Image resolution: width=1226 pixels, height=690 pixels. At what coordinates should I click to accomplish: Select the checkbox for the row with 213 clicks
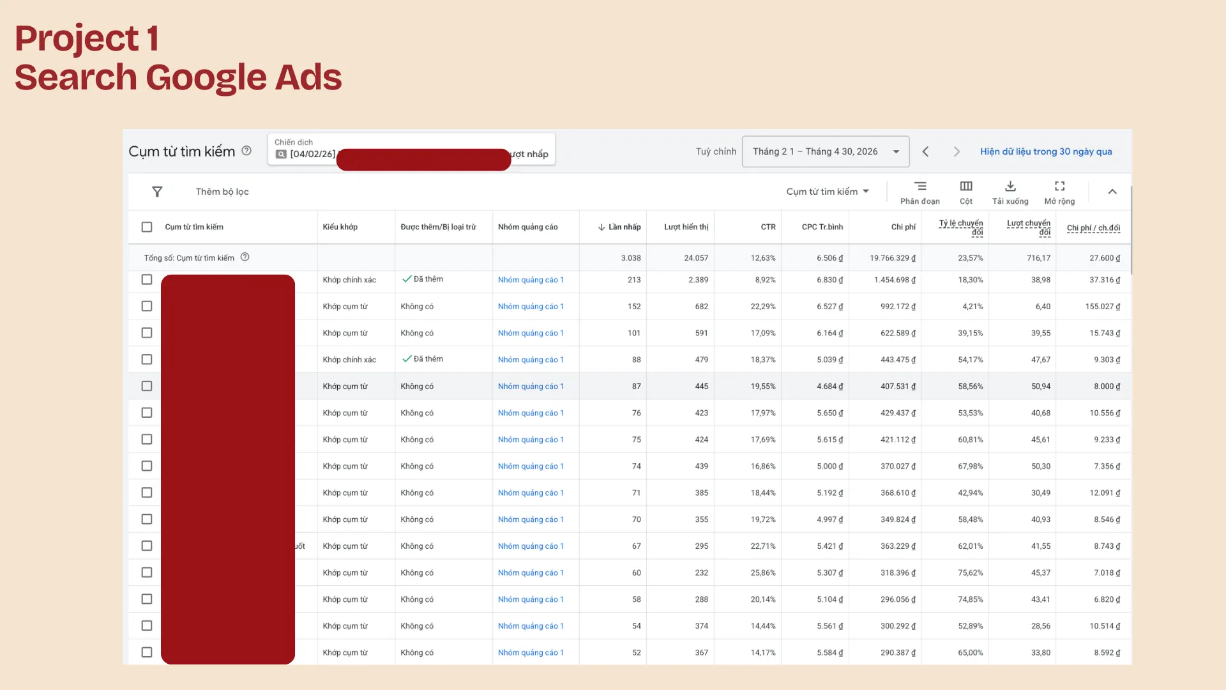point(147,280)
